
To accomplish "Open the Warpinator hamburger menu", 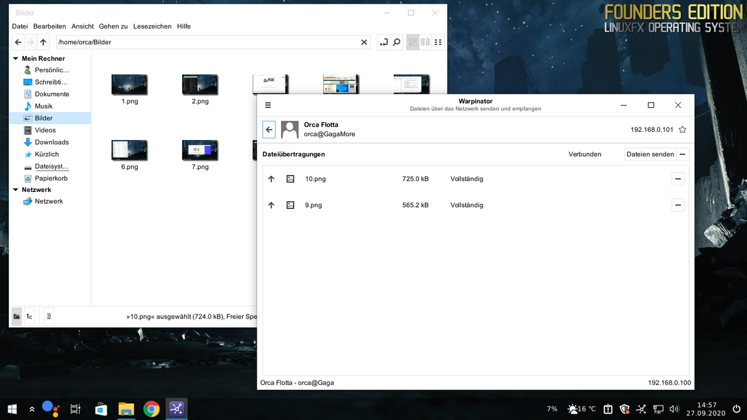I will (x=268, y=105).
